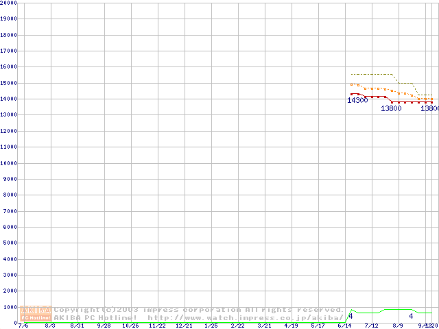
Task: Click the olive dashed maximum price line
Action: [x=370, y=74]
